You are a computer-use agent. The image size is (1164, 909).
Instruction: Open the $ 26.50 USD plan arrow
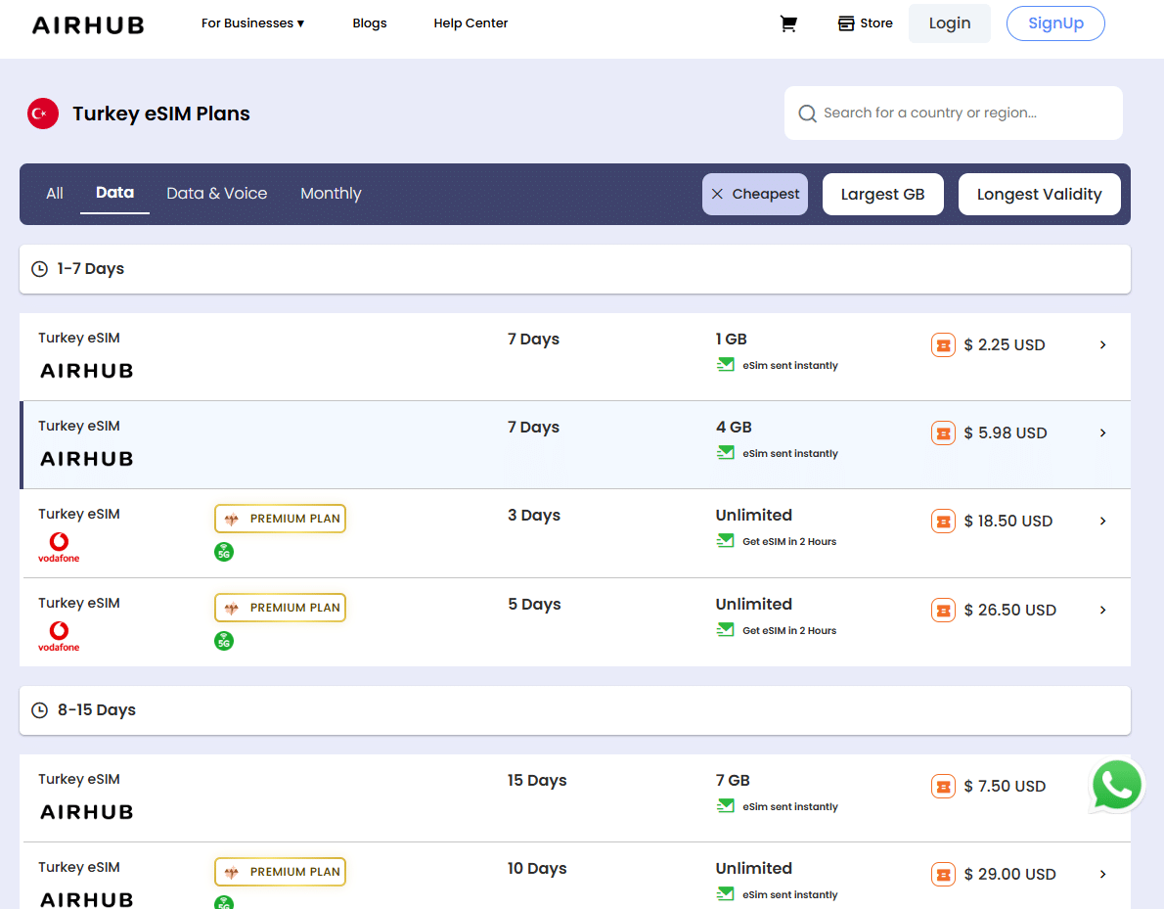tap(1102, 610)
